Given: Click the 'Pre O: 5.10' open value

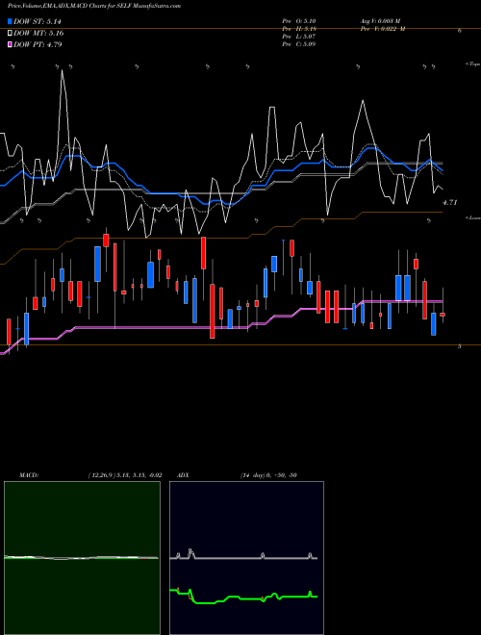Looking at the screenshot, I should [x=299, y=20].
